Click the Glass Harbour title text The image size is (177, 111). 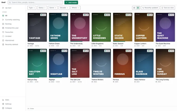coord(140,80)
